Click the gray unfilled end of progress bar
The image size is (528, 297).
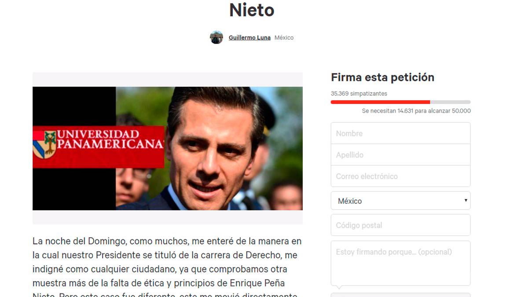450,102
